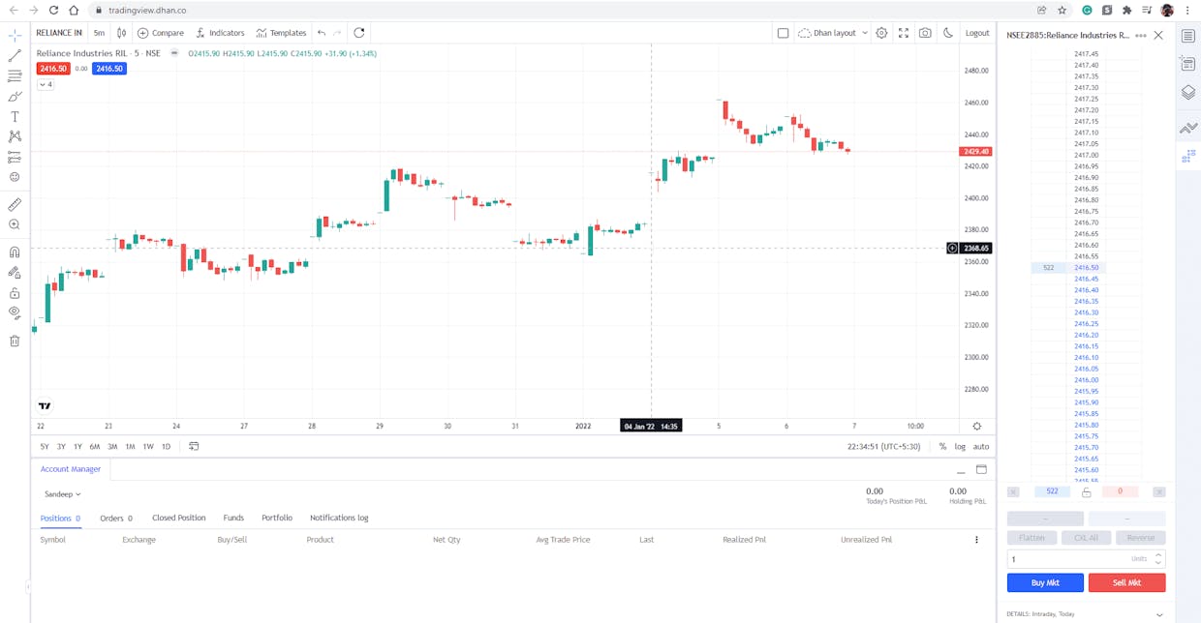Toggle magnet mode for drawings
The width and height of the screenshot is (1201, 623).
[15, 252]
